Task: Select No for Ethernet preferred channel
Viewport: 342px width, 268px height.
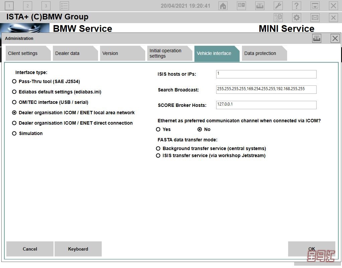Action: click(204, 129)
